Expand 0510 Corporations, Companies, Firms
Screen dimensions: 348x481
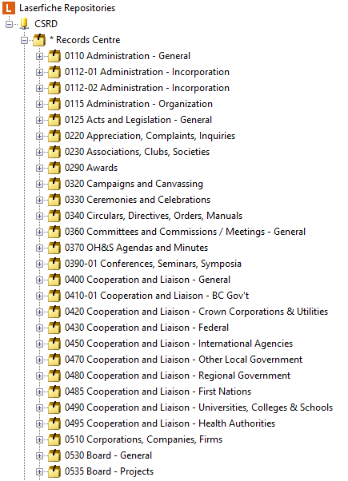click(x=39, y=439)
